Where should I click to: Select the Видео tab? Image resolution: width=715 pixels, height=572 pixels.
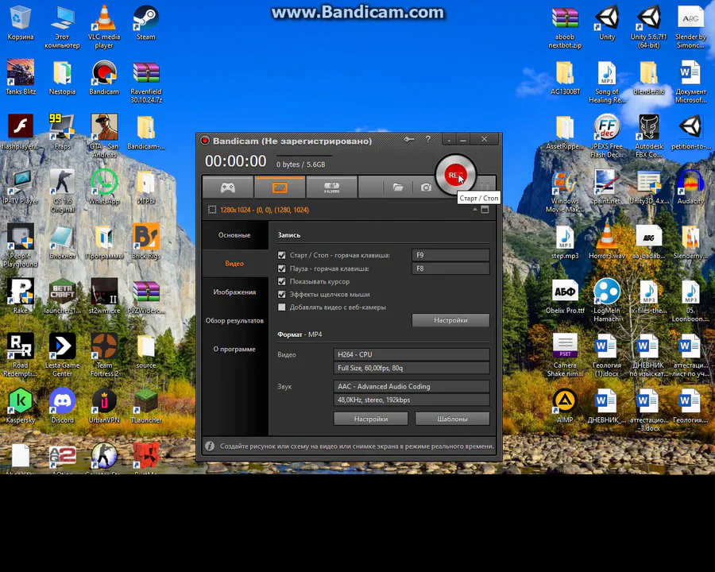click(x=234, y=264)
